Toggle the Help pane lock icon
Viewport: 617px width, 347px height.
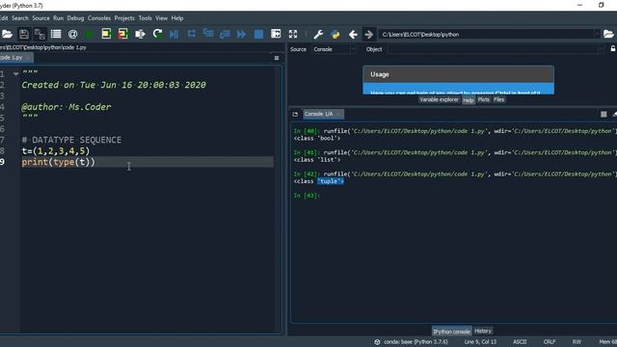pos(613,49)
